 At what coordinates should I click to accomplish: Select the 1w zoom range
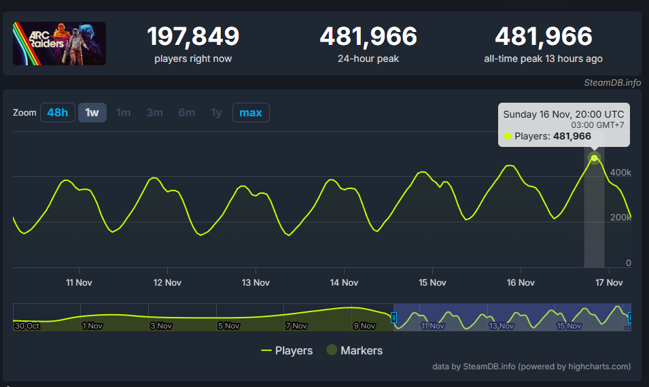tap(92, 112)
